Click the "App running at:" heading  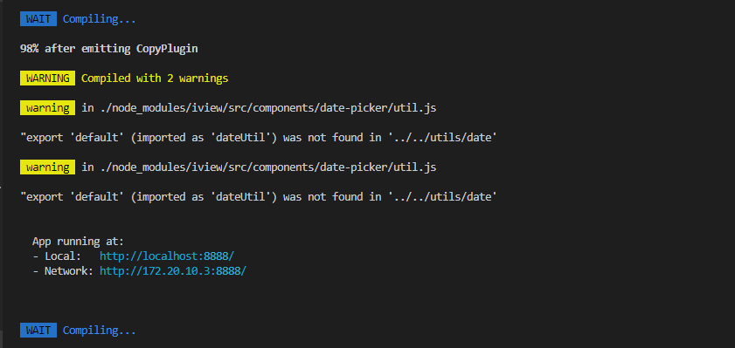point(78,242)
